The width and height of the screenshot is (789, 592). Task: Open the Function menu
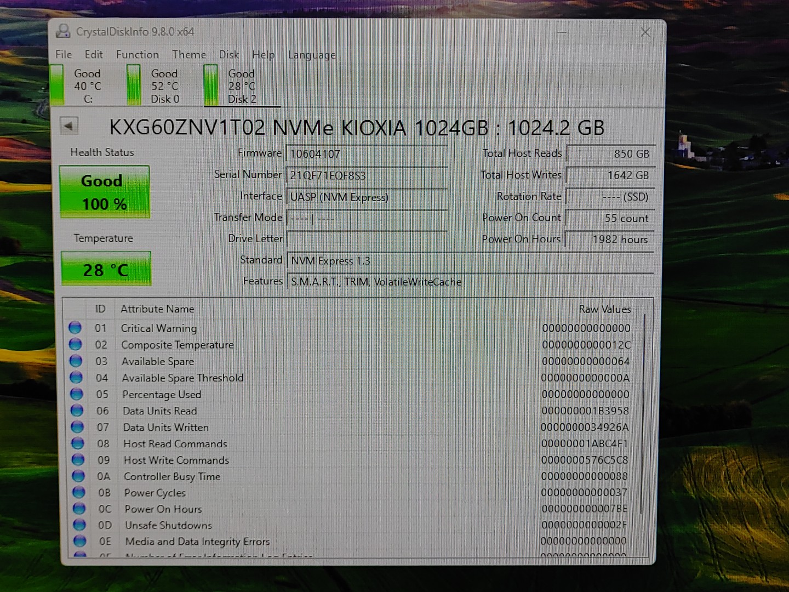coord(138,54)
